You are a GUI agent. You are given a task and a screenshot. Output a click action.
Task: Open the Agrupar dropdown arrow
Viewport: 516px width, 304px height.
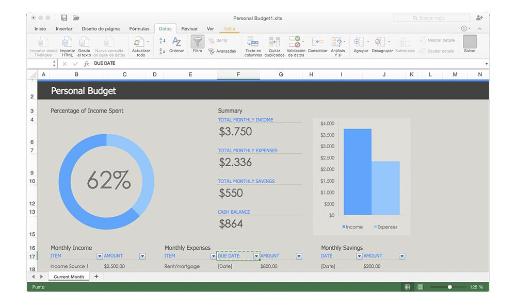[x=368, y=42]
